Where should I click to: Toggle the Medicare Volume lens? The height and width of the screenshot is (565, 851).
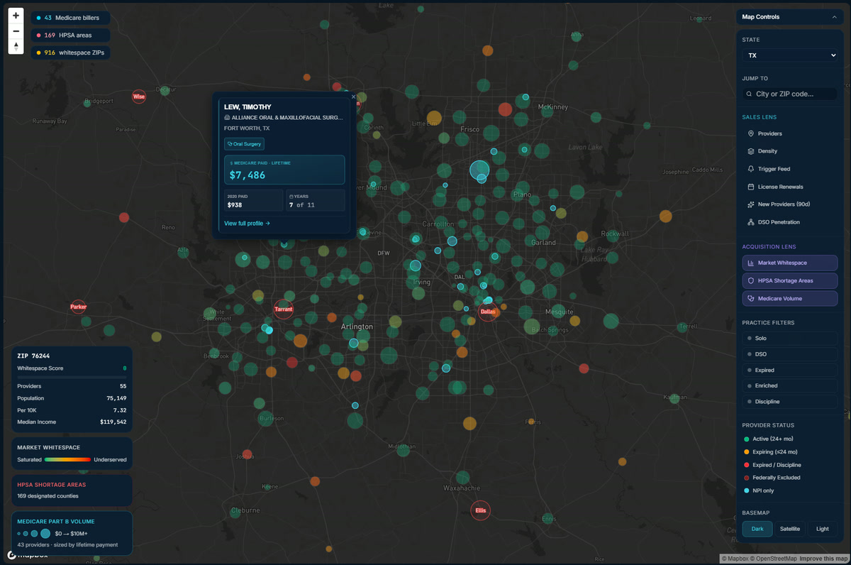(x=789, y=298)
